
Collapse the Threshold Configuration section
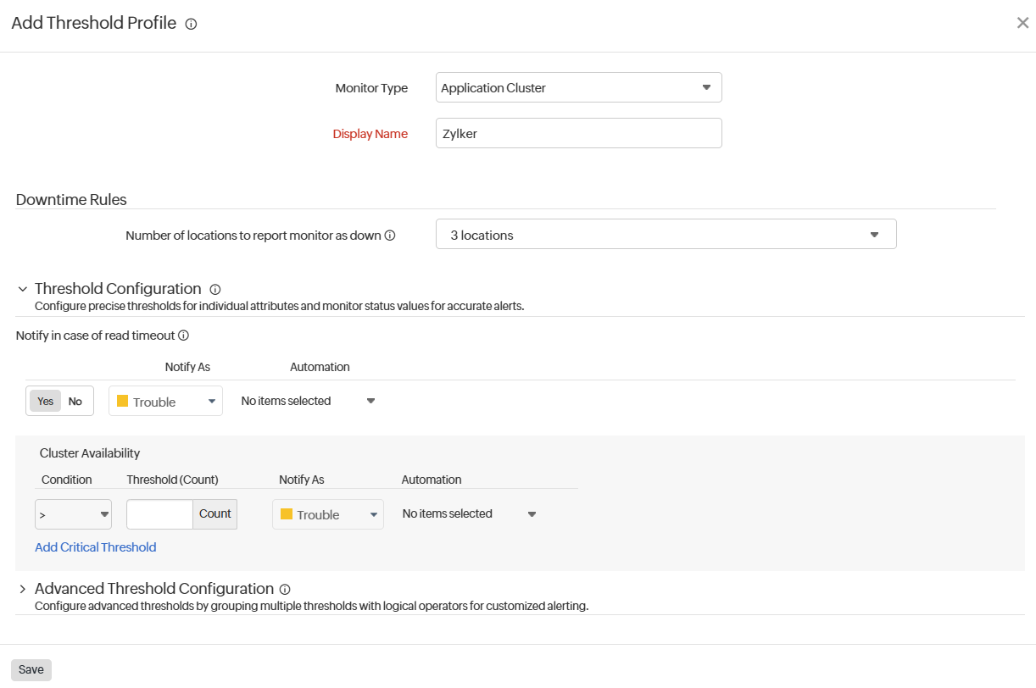(x=22, y=289)
